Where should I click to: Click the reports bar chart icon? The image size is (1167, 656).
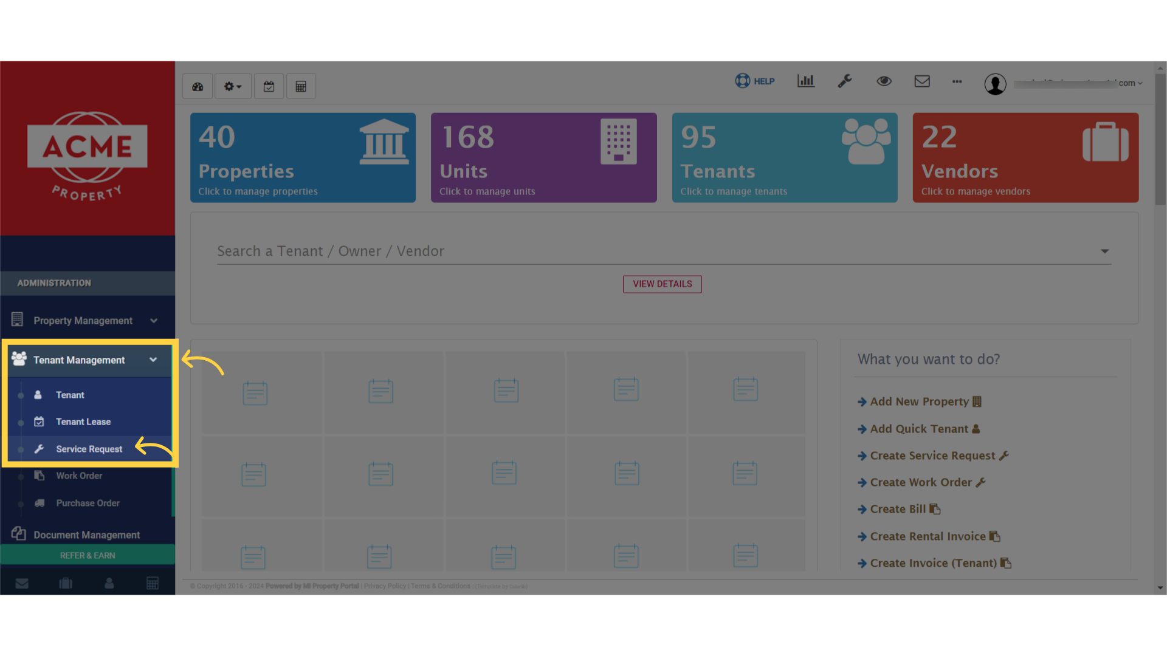(806, 81)
